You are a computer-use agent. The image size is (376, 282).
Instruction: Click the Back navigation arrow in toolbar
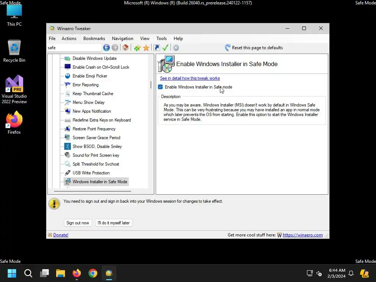(106, 48)
